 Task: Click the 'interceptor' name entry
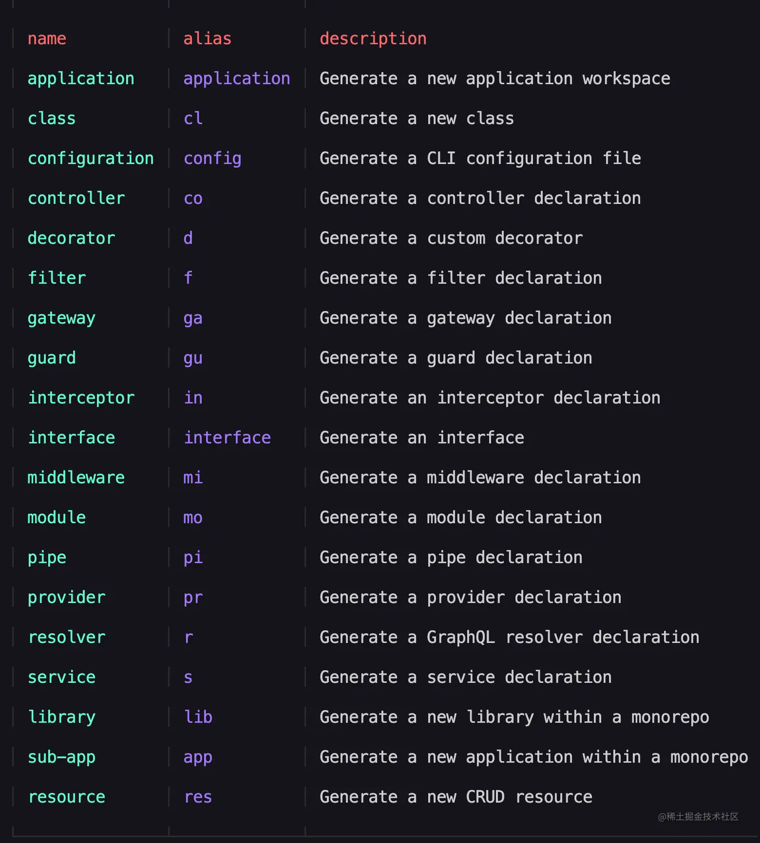(81, 398)
